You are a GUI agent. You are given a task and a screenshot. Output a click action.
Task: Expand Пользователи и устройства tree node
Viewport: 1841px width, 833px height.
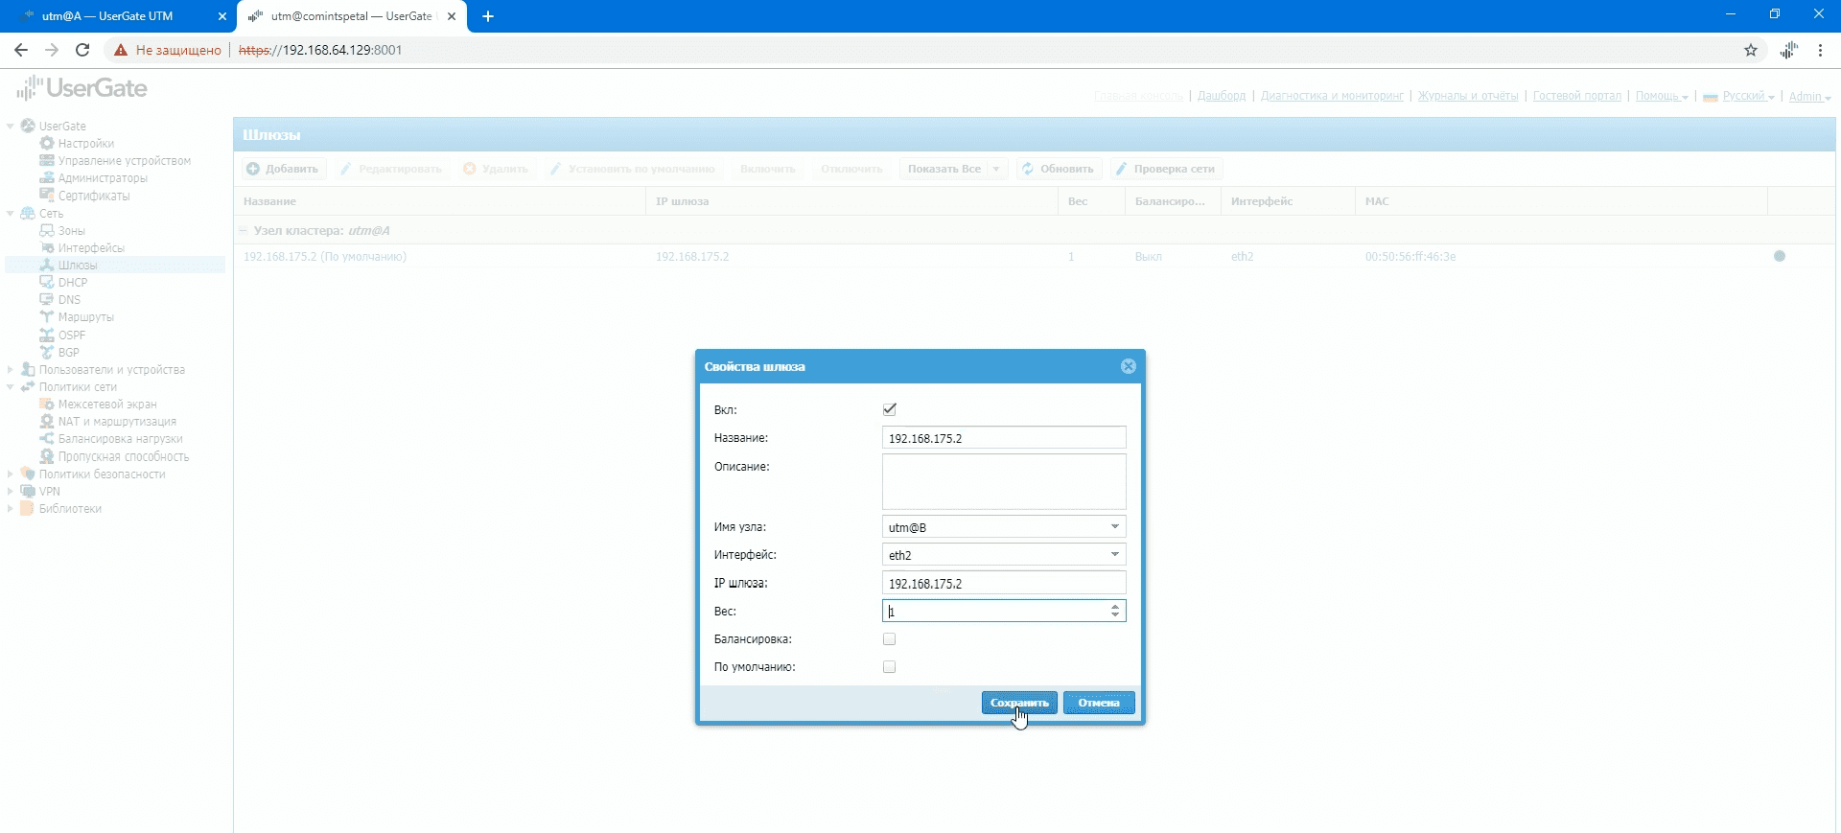point(11,370)
